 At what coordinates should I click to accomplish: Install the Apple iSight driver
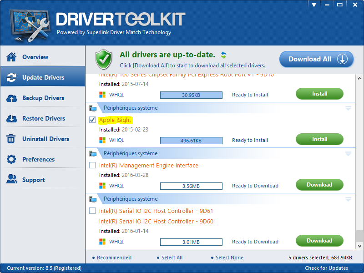(319, 139)
